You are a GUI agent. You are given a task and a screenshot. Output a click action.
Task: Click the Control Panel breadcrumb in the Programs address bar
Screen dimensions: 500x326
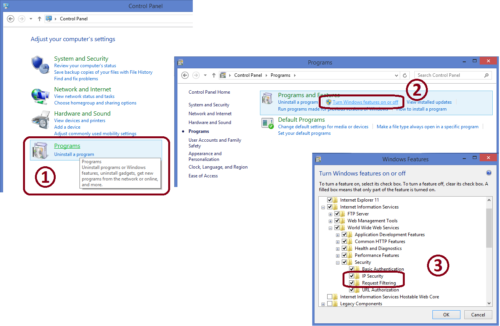pyautogui.click(x=248, y=75)
